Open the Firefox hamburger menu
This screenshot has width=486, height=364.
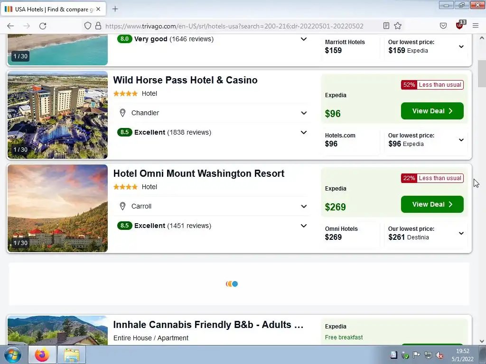[x=476, y=26]
